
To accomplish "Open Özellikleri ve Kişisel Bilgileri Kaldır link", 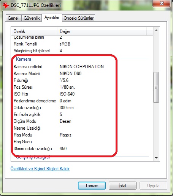I will [40, 169].
